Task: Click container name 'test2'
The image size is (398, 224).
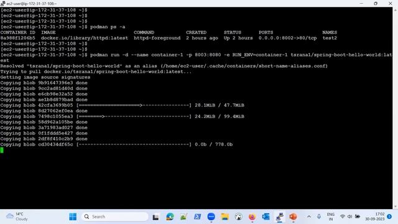Action: [330, 38]
